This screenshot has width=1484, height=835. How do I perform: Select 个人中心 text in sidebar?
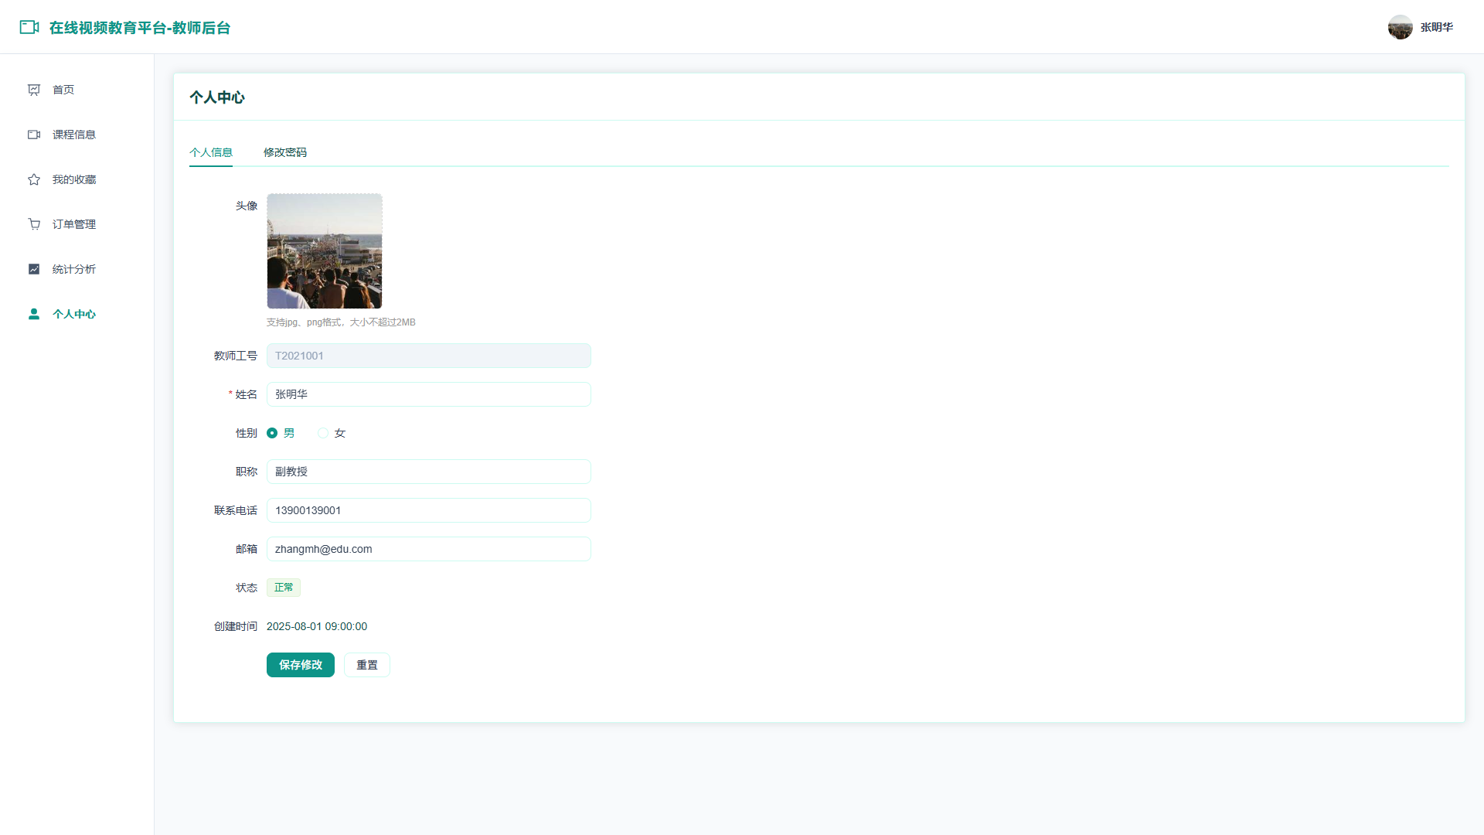[74, 314]
